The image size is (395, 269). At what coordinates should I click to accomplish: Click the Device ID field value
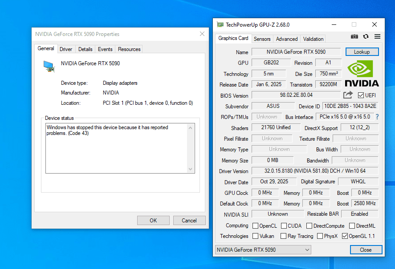[x=350, y=106]
